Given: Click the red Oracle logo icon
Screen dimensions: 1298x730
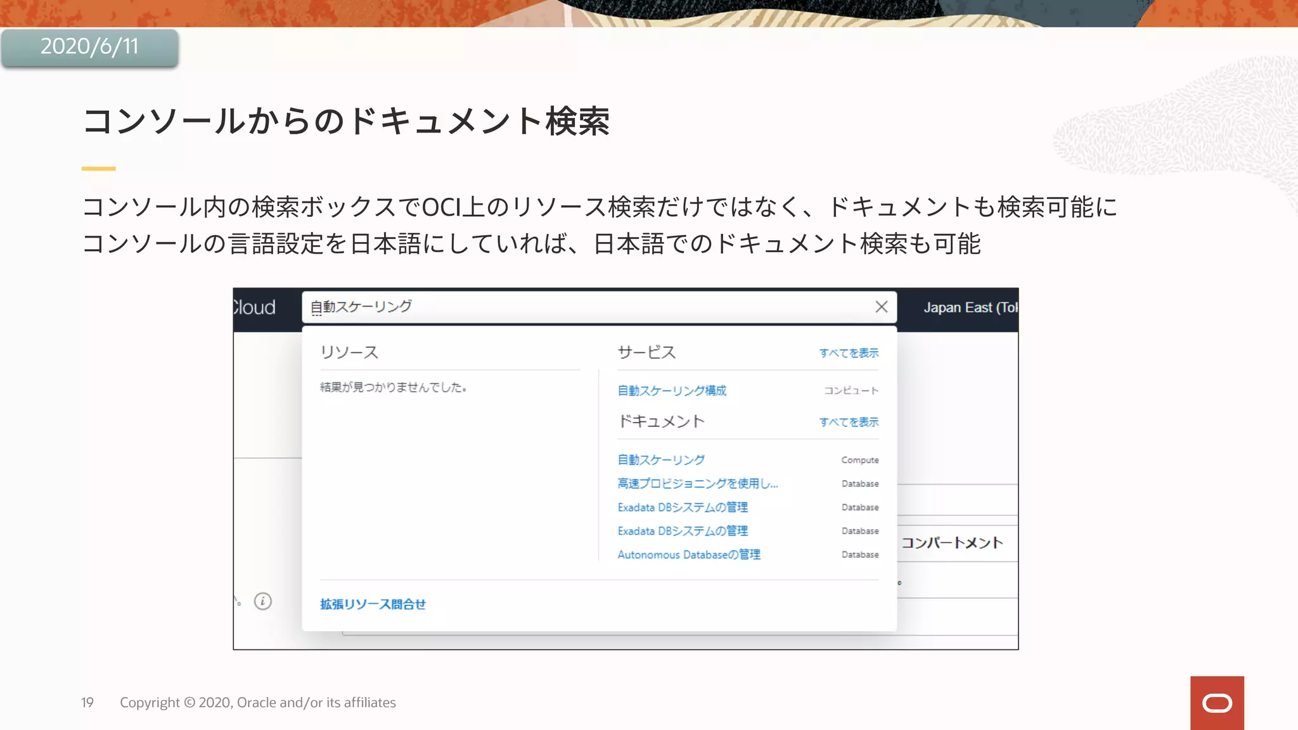Looking at the screenshot, I should pyautogui.click(x=1216, y=703).
